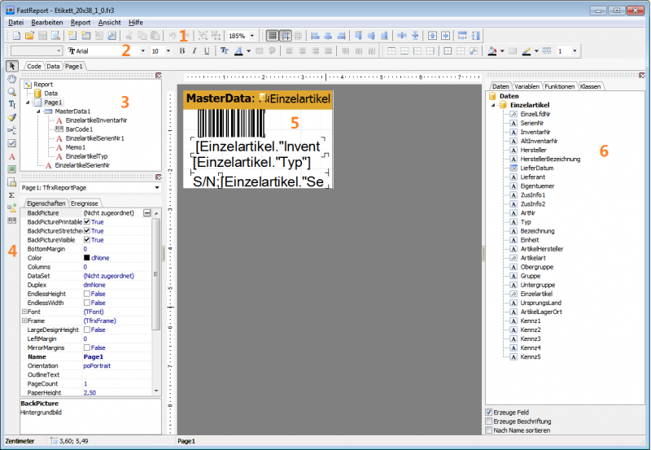The height and width of the screenshot is (450, 651).
Task: Click the black Color property swatch
Action: tap(87, 258)
